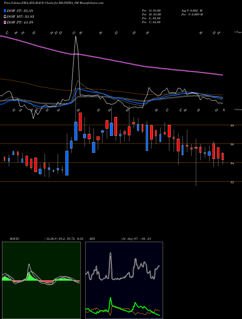Image resolution: width=242 pixels, height=319 pixels.
Task: Open the green MACD histogram chart
Action: [41, 280]
